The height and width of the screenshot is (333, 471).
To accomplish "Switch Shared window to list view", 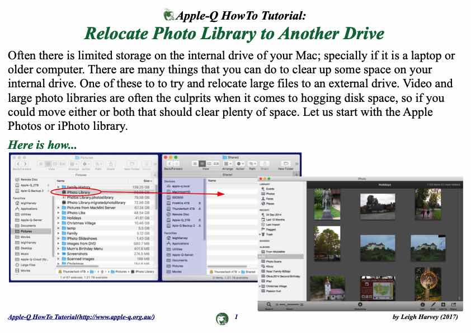I will pos(202,163).
